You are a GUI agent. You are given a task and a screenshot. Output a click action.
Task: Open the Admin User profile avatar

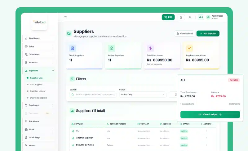coord(208,17)
